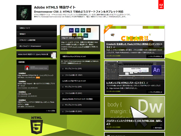181x136 pixels.
Task: Follow the Creative Cloud membership link
Action: click(81, 47)
